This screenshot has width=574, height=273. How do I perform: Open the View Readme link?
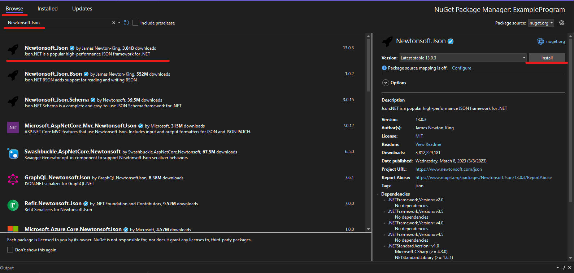428,144
